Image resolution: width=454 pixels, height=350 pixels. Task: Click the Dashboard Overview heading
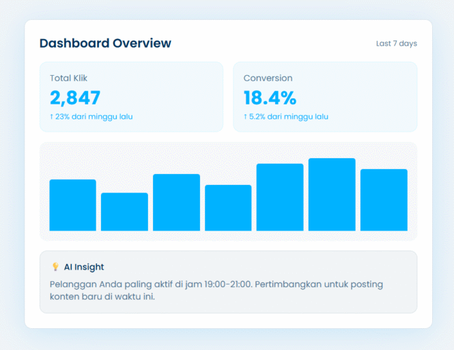105,44
